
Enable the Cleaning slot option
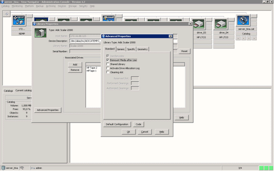point(108,72)
